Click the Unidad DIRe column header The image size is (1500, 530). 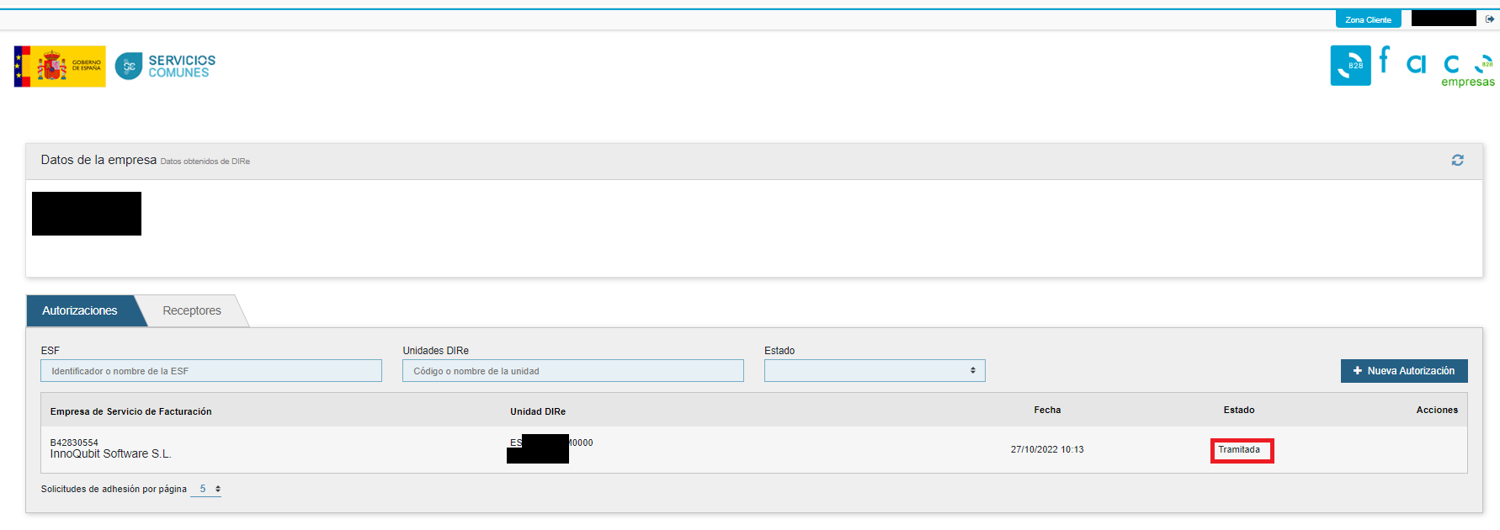click(537, 411)
